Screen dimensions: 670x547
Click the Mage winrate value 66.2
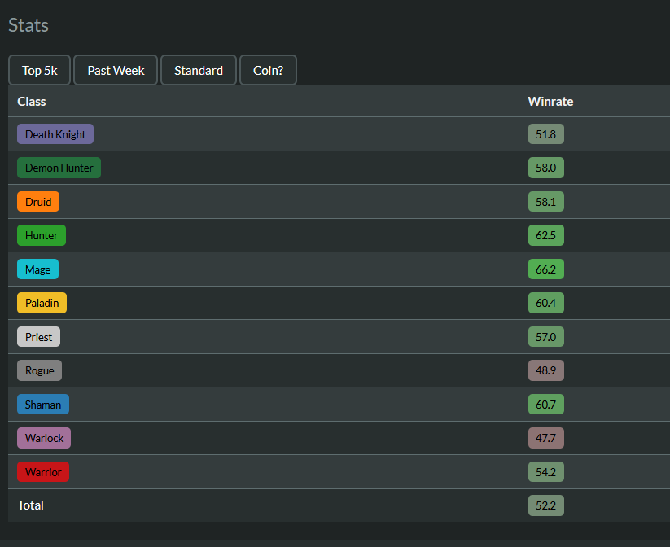click(545, 269)
